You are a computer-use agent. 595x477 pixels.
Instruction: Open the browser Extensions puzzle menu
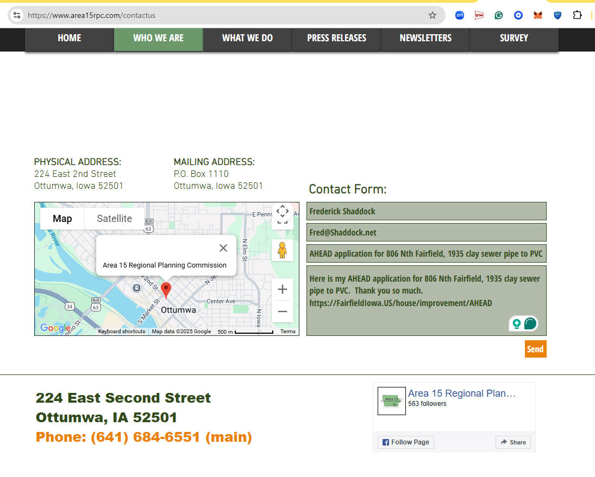tap(577, 15)
